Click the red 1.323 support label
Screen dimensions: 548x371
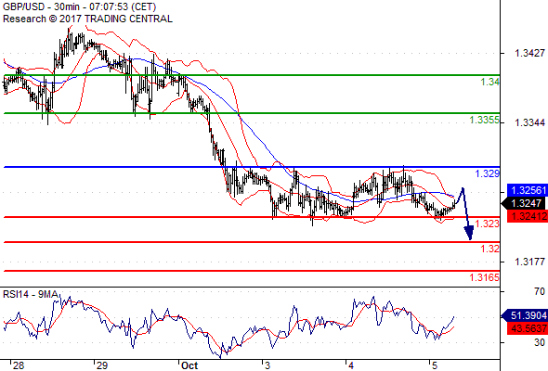[488, 224]
